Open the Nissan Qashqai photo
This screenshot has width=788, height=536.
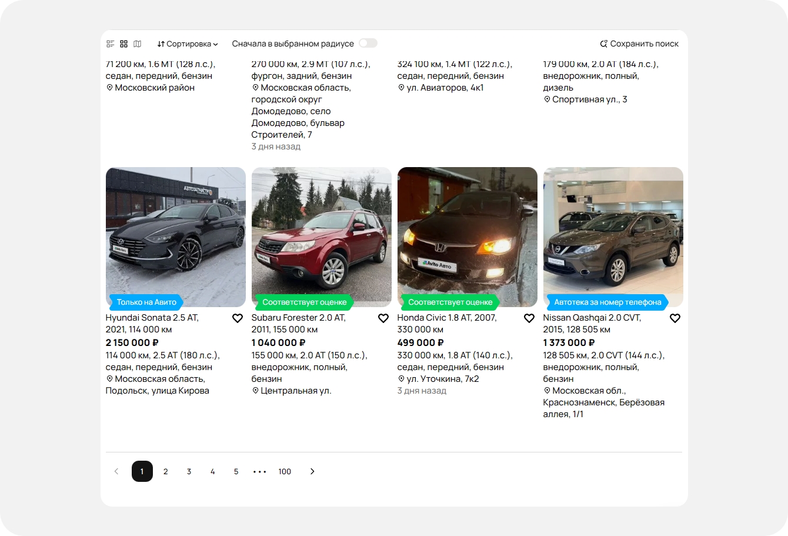(x=613, y=237)
